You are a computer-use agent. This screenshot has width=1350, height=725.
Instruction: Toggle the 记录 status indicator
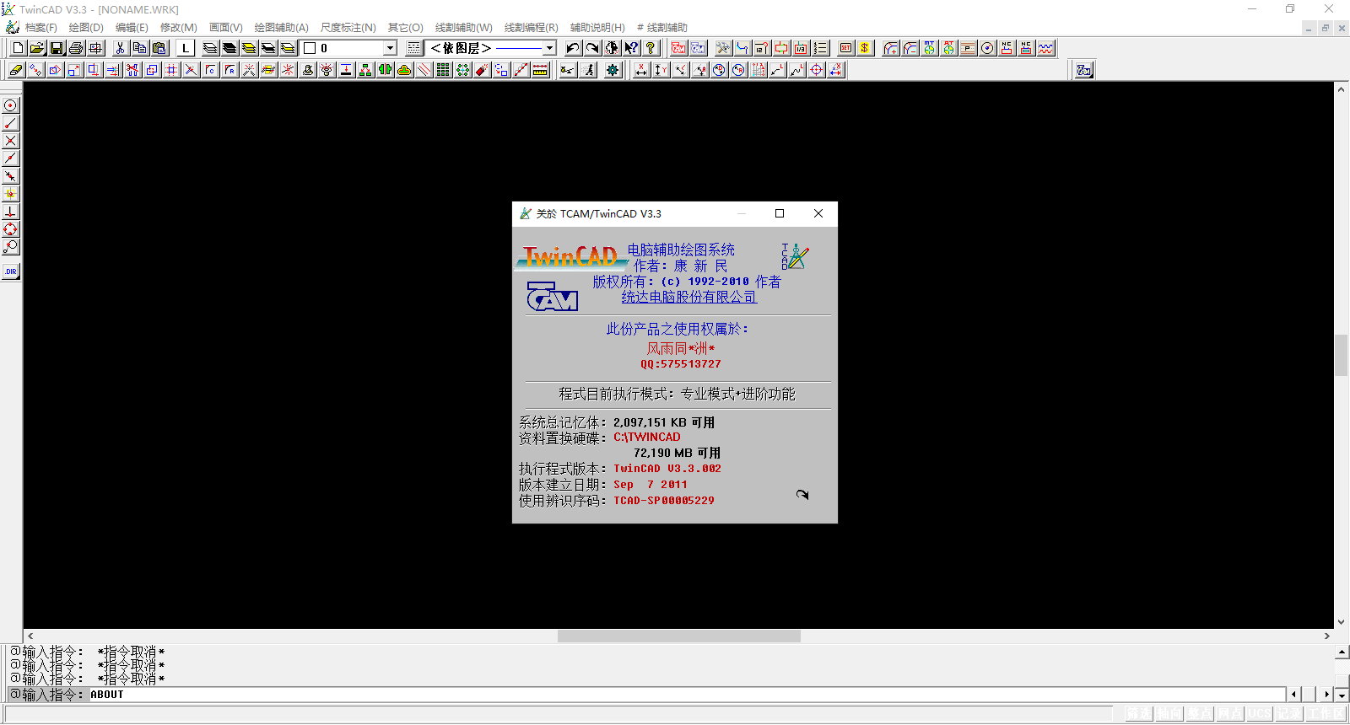click(x=1289, y=714)
